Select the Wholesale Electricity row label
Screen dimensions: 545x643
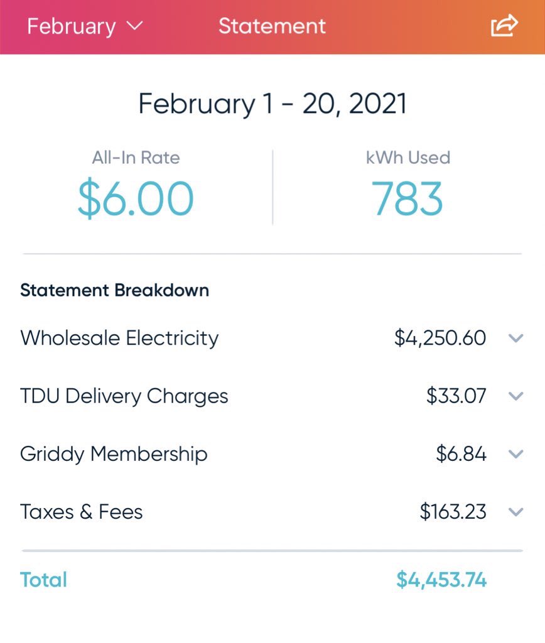tap(119, 338)
